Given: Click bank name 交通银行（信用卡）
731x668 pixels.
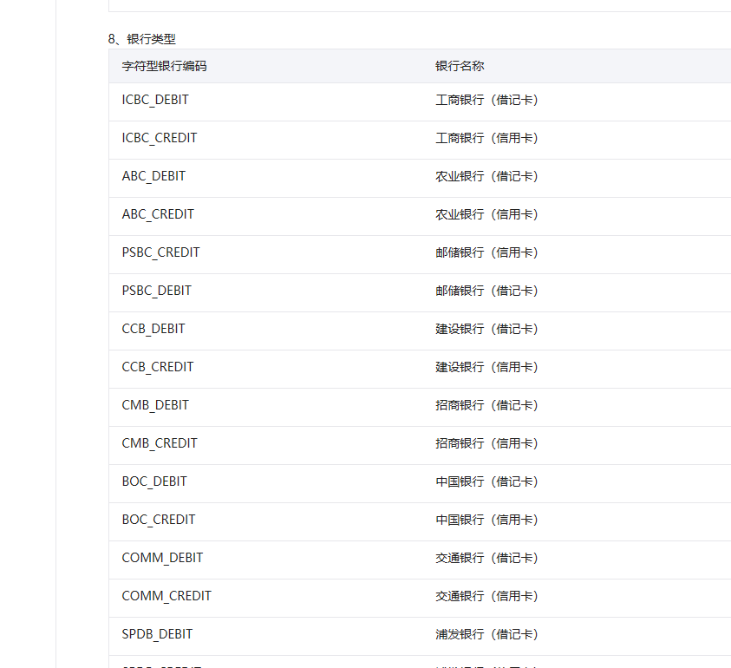Looking at the screenshot, I should [487, 597].
